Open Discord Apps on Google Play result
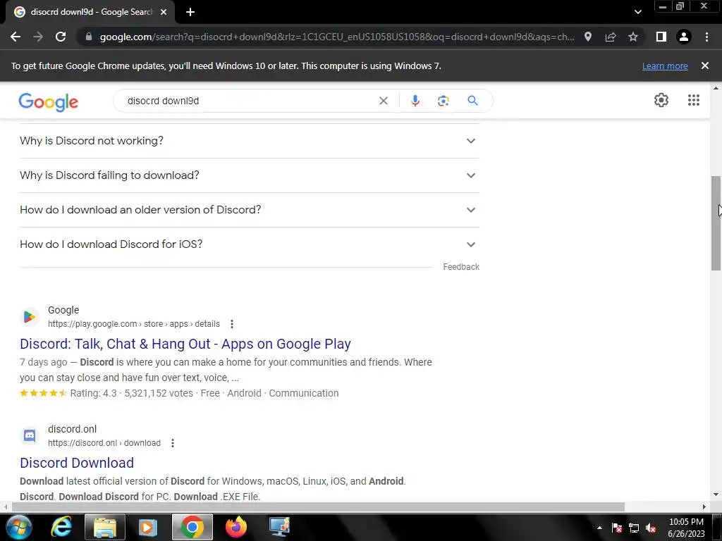Image resolution: width=722 pixels, height=541 pixels. click(185, 344)
